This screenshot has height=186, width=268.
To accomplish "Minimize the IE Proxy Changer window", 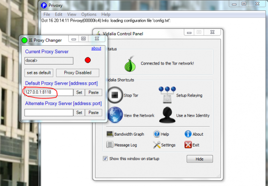I will (x=74, y=39).
